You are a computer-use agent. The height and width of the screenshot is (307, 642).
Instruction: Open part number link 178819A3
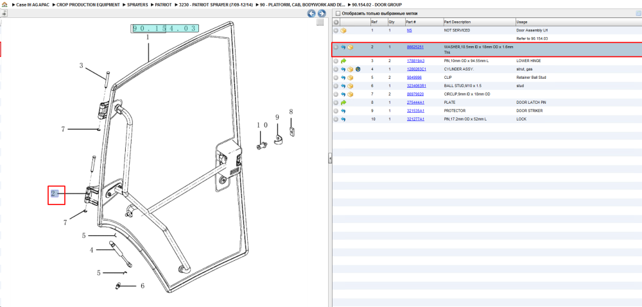415,61
